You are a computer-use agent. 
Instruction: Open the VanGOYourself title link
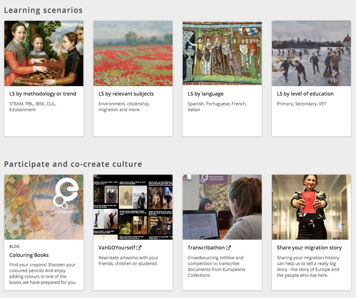(x=117, y=248)
